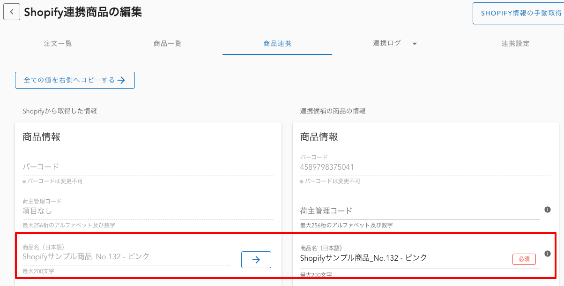Open the 注文一覧 tab
The width and height of the screenshot is (564, 286).
click(x=58, y=44)
